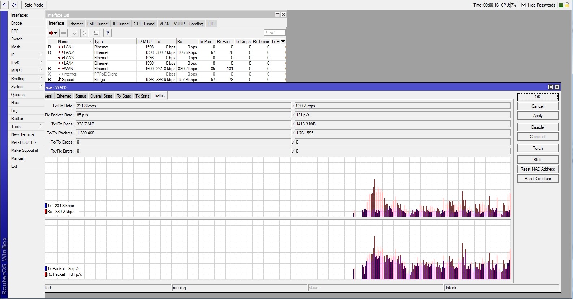Click the comment note toolbar icon
The height and width of the screenshot is (299, 573).
[x=96, y=33]
